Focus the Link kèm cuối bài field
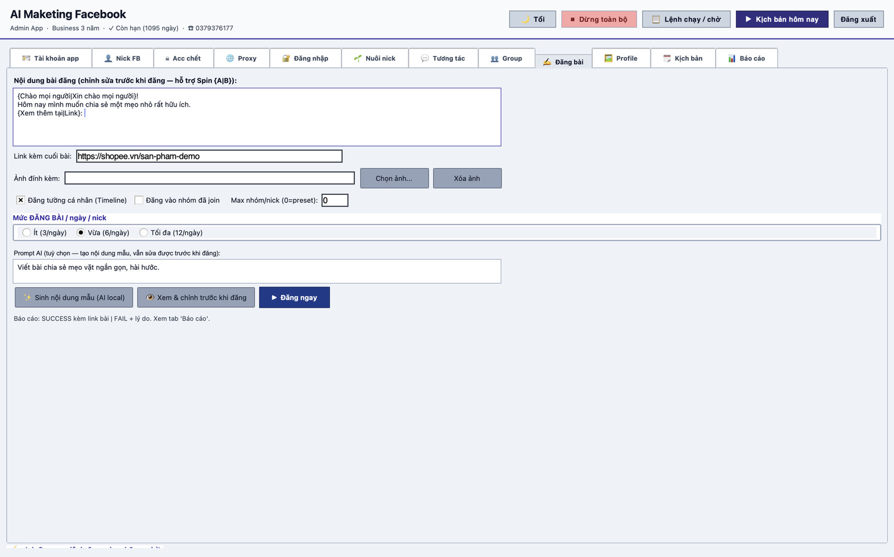 (209, 156)
